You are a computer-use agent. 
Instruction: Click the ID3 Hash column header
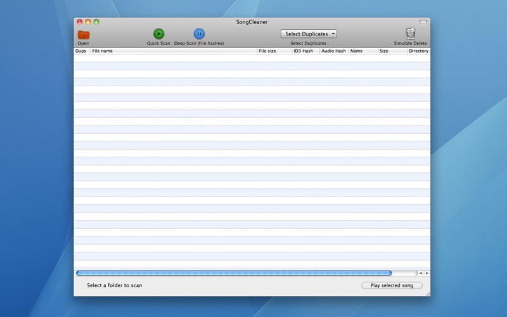pyautogui.click(x=305, y=51)
